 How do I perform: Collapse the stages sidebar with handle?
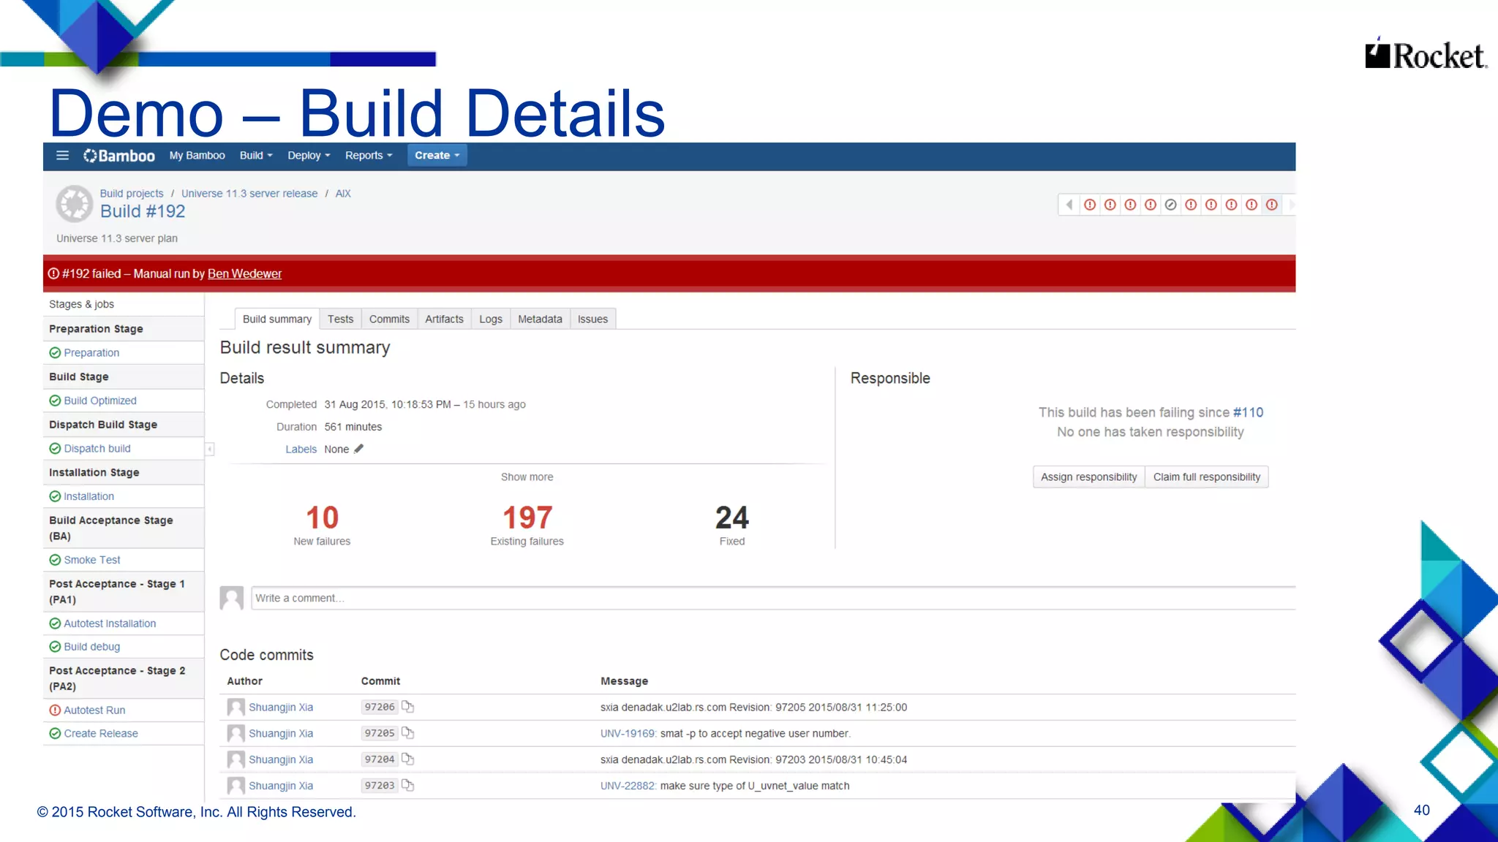[x=209, y=449]
